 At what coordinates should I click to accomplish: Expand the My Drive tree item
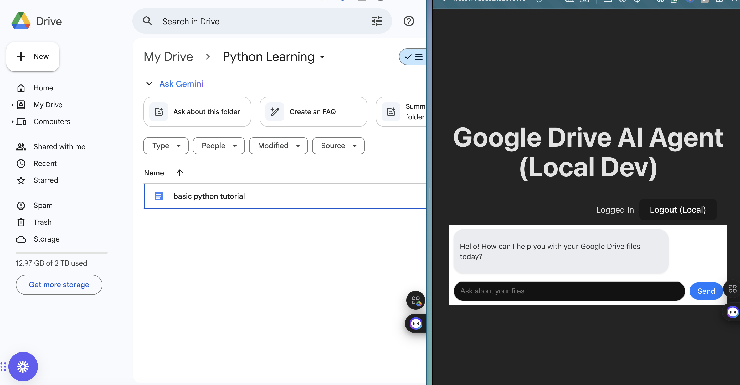click(12, 105)
